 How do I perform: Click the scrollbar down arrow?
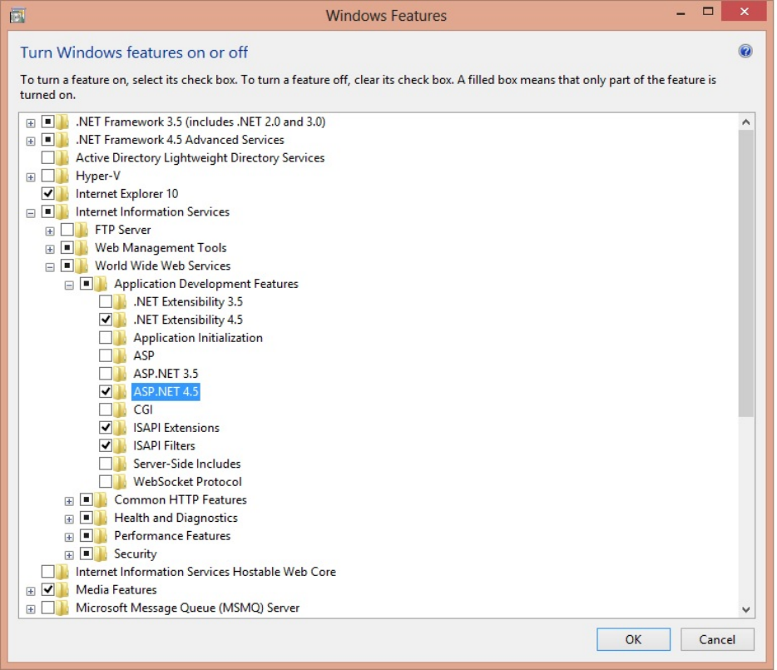[745, 609]
